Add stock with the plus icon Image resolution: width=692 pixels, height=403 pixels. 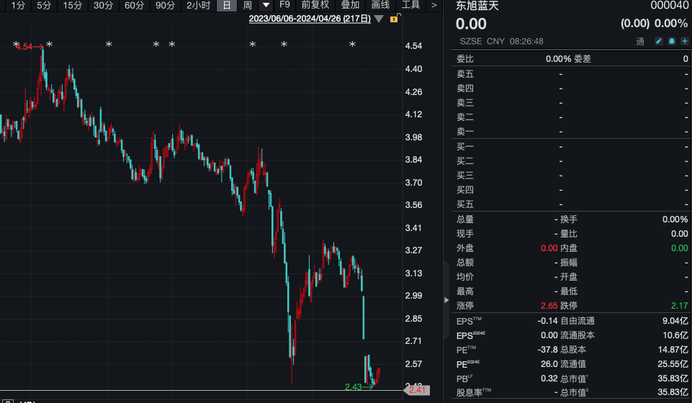(x=685, y=41)
